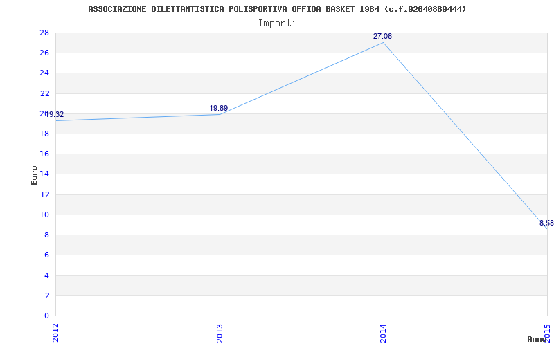
Task: Select the 2015 year label on x-axis
Action: 547,332
